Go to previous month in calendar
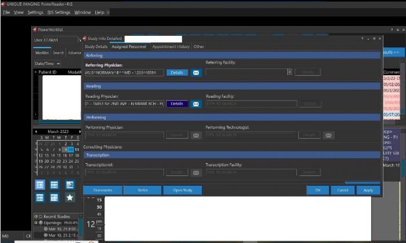406x243 pixels. [36, 131]
